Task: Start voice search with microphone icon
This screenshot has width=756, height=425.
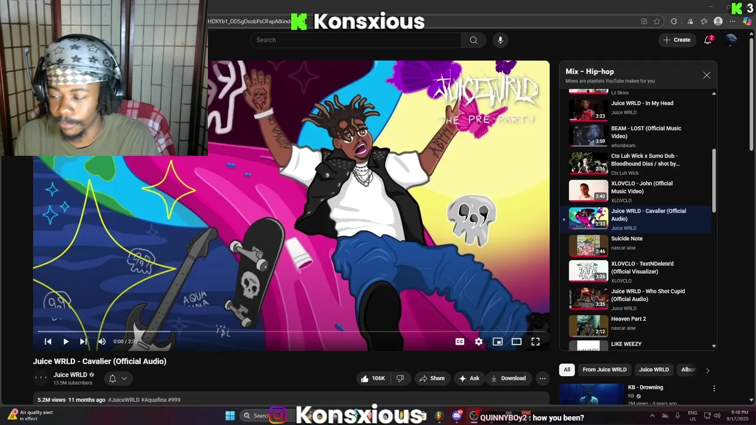Action: coord(500,40)
